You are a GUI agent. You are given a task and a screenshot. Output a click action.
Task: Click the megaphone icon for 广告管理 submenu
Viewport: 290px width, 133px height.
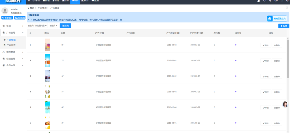[5, 40]
